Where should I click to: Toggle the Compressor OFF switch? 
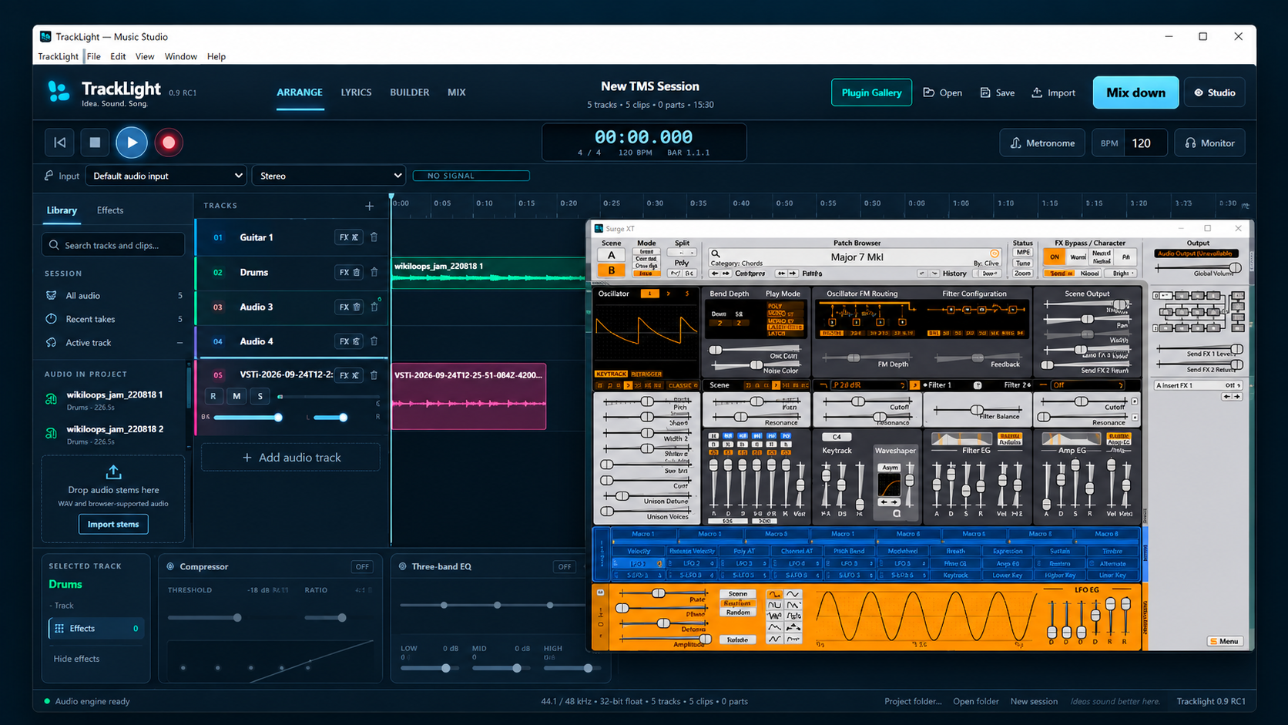[362, 567]
